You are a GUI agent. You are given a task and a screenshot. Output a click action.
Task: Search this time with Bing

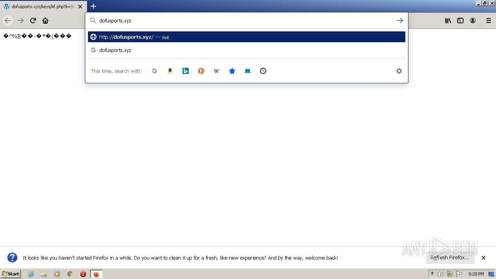tap(186, 71)
